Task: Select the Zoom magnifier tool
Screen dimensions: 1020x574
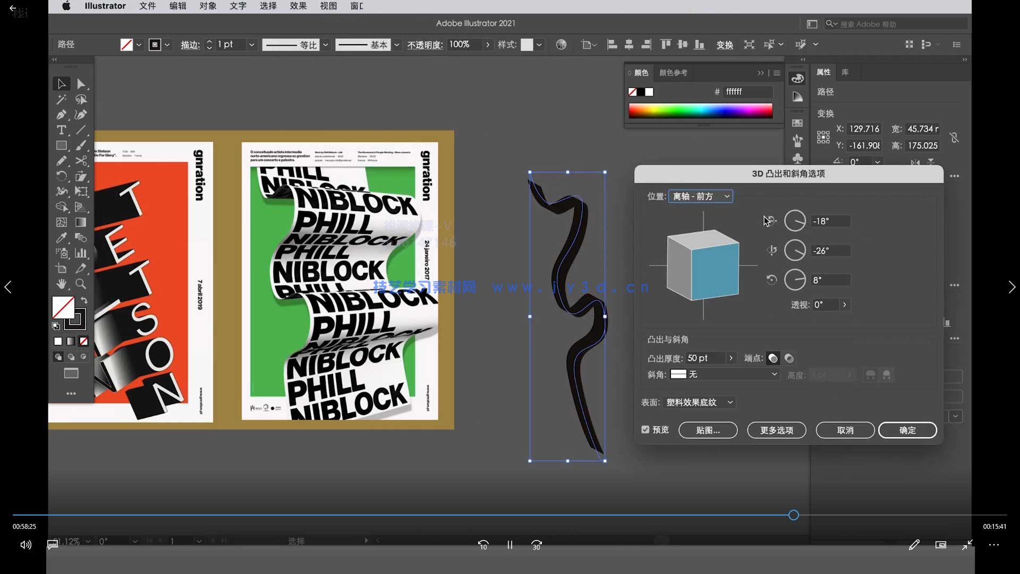Action: click(x=81, y=284)
